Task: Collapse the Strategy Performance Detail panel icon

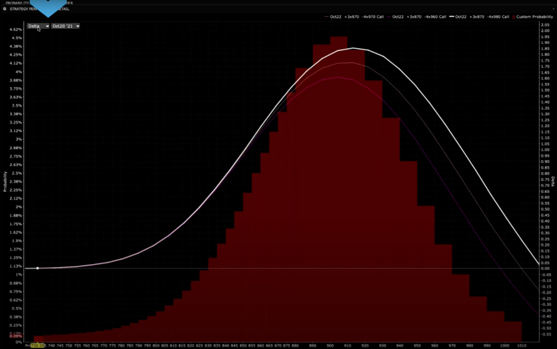Action: tap(5, 9)
